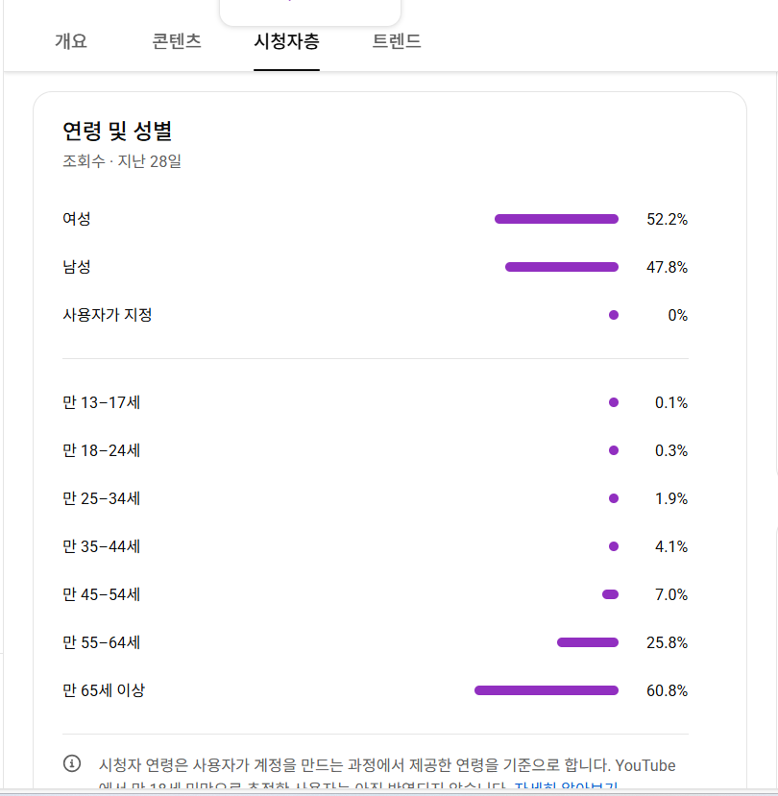The image size is (778, 796).
Task: Click the purple dot for 사용자가 지정
Action: tap(614, 315)
